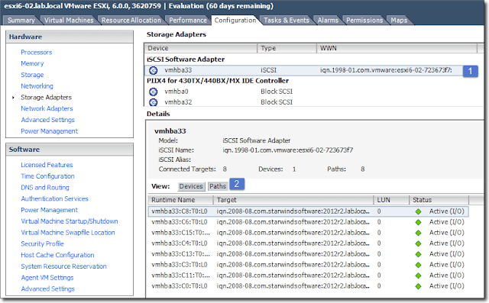The image size is (489, 303).
Task: Open Storage under Hardware
Action: (32, 75)
